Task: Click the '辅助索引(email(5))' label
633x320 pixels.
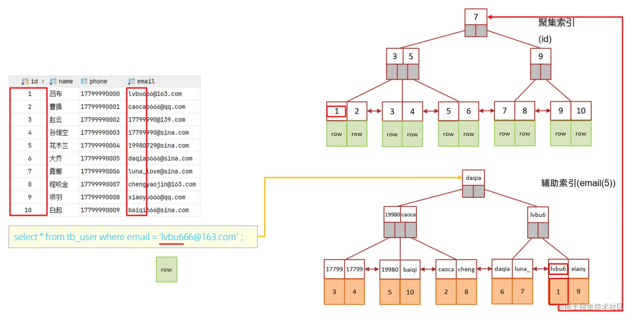Action: [578, 183]
